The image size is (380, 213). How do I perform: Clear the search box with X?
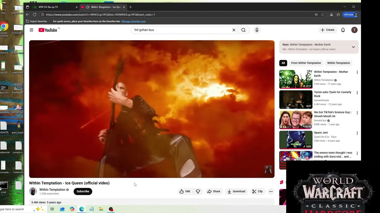click(234, 30)
